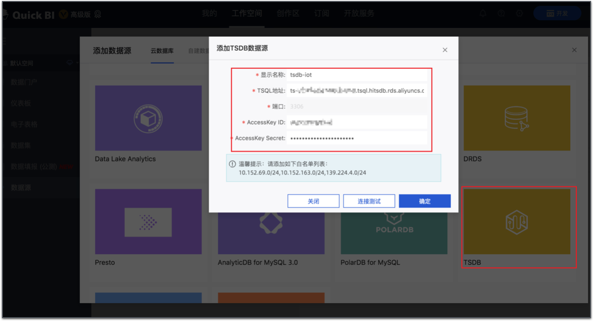Image resolution: width=593 pixels, height=321 pixels.
Task: Switch to the 云数据库 tab
Action: click(x=162, y=50)
